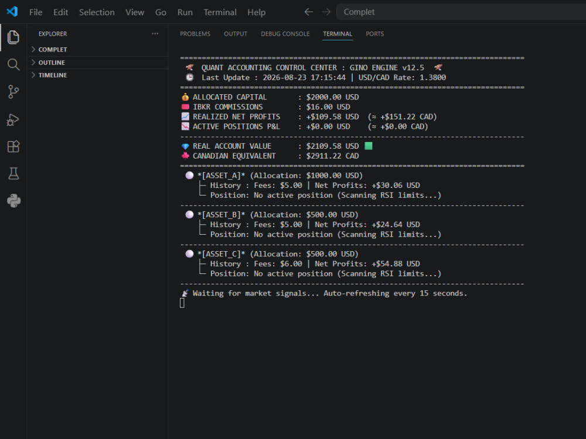The width and height of the screenshot is (586, 439).
Task: Open the Go menu
Action: click(161, 12)
